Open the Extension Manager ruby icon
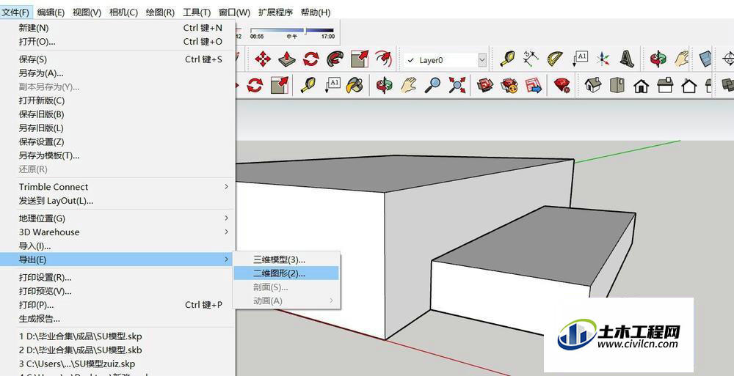The width and height of the screenshot is (734, 376). (x=562, y=85)
